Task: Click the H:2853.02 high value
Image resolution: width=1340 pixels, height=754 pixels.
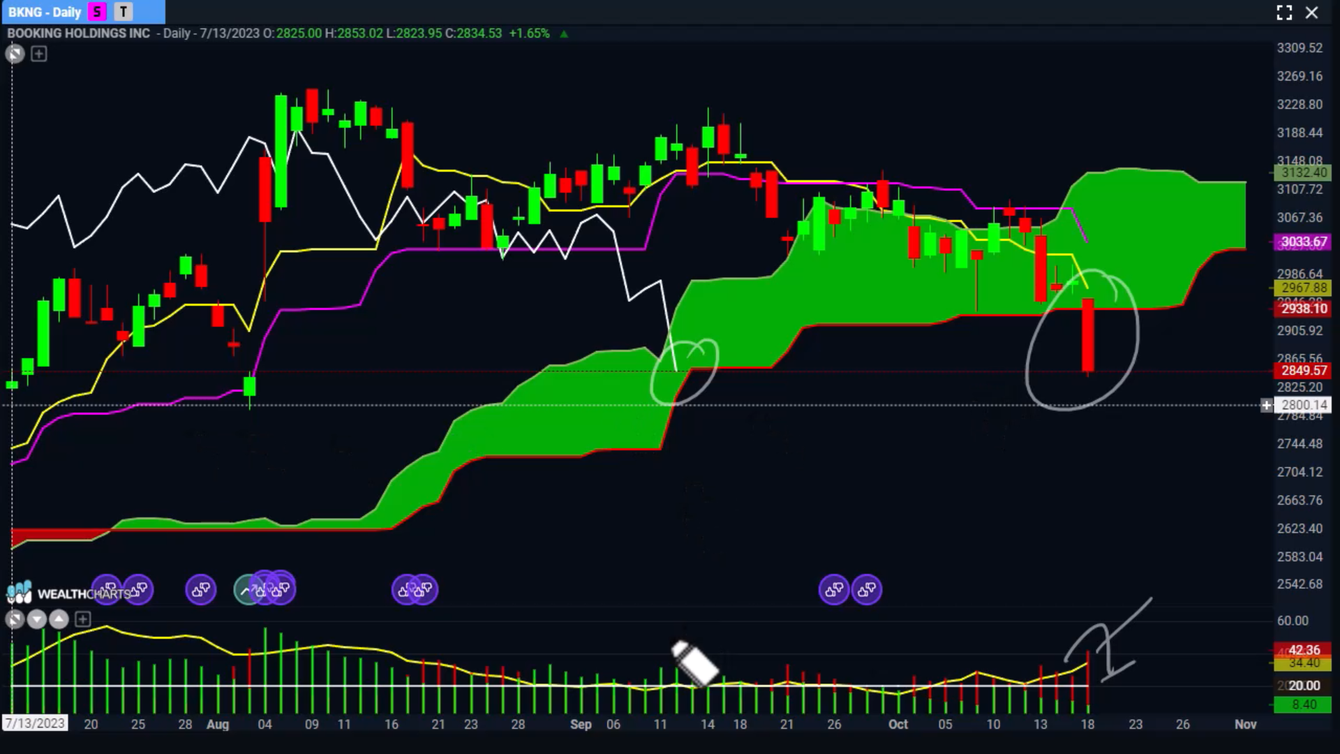Action: click(354, 34)
